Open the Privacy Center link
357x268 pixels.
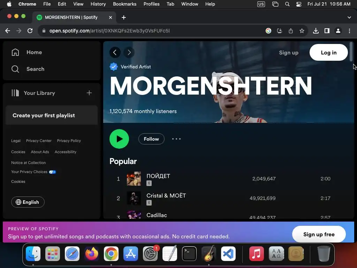tap(39, 141)
